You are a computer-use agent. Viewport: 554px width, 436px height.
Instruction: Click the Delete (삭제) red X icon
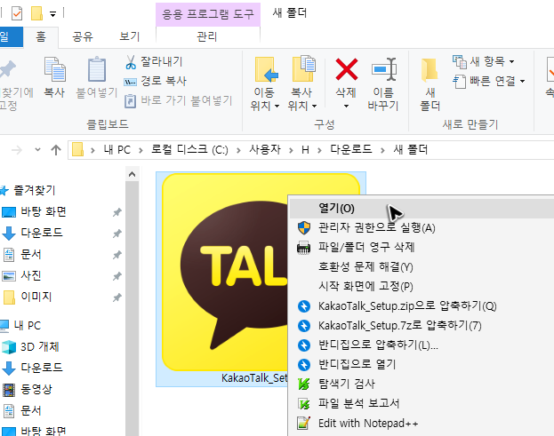pos(346,69)
